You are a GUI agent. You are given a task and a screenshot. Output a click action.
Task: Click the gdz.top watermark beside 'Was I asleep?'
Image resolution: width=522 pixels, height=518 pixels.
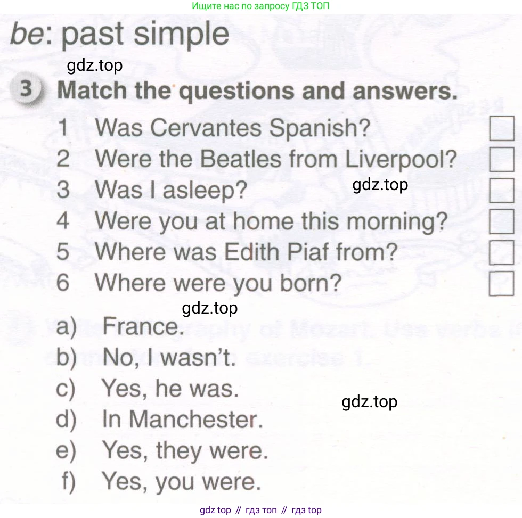tap(380, 185)
